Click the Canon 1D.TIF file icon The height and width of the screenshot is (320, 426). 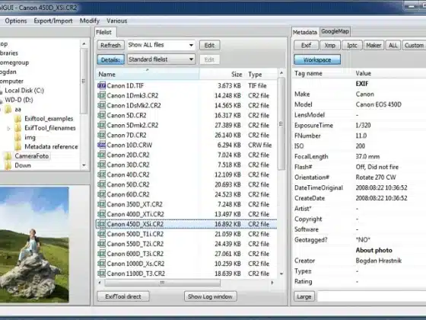pyautogui.click(x=101, y=85)
